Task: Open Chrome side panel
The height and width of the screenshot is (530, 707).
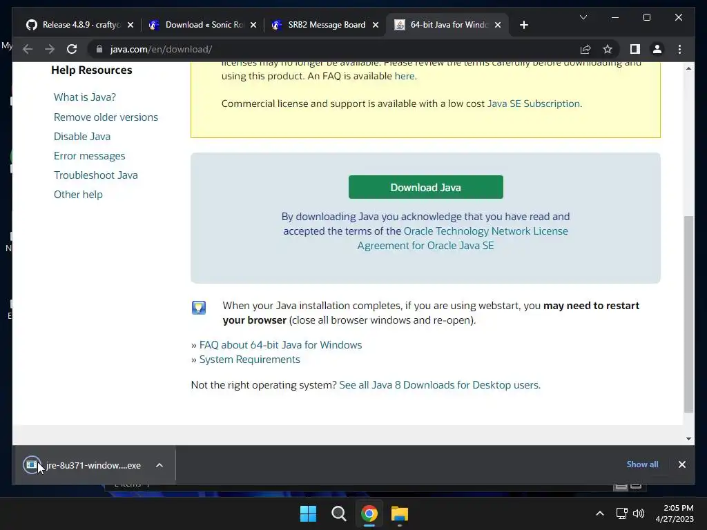Action: (635, 49)
